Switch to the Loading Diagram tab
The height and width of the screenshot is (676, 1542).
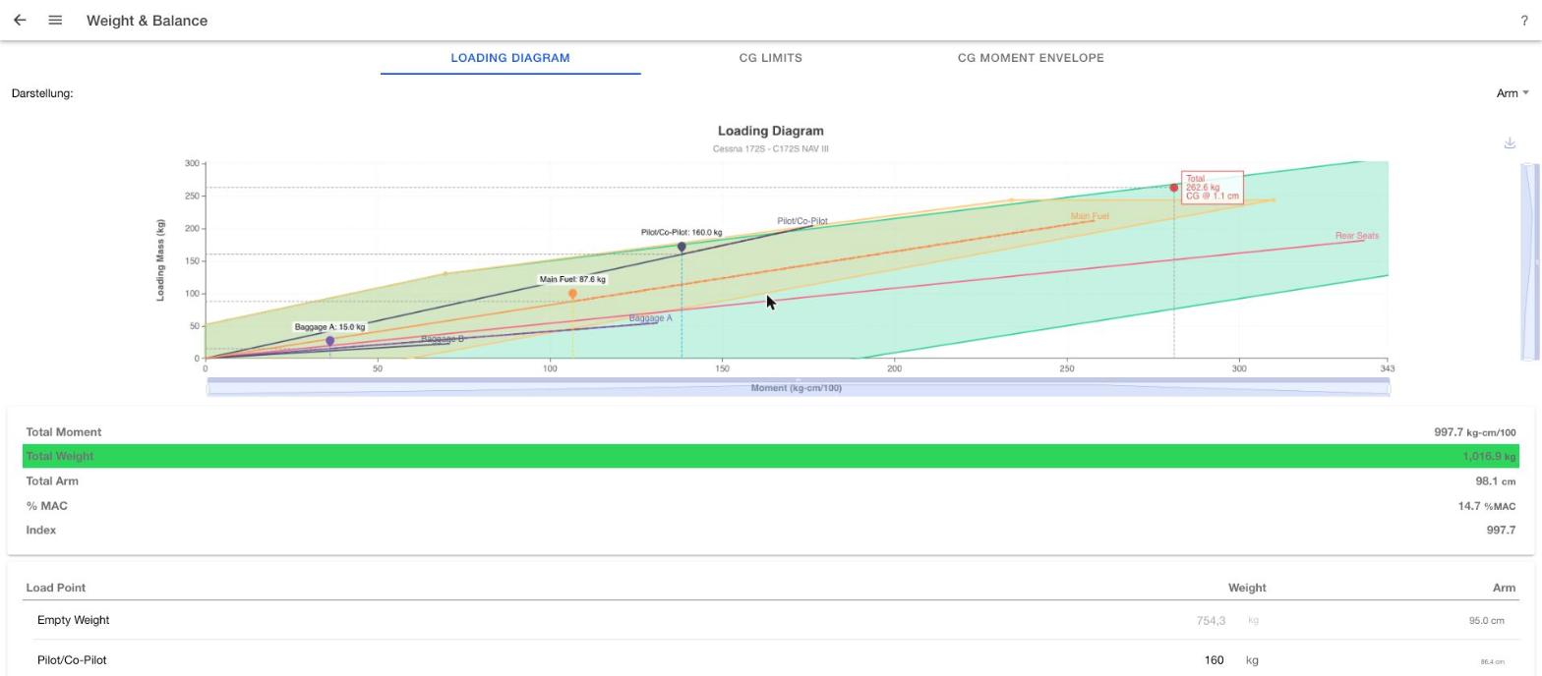[510, 58]
